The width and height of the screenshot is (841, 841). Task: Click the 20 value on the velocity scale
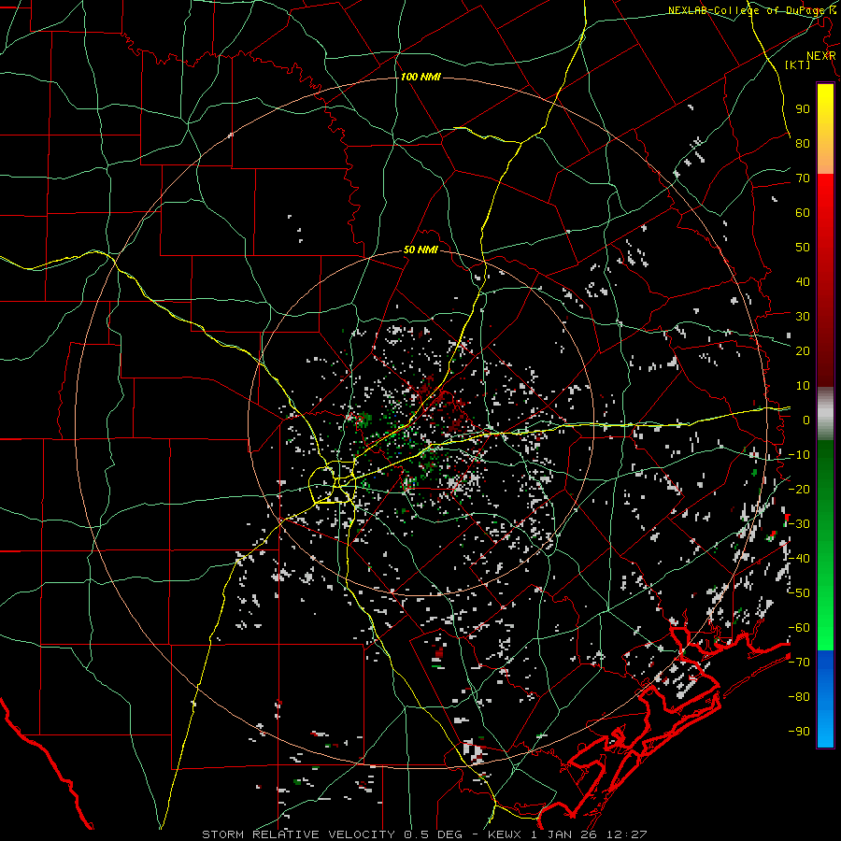[x=803, y=350]
